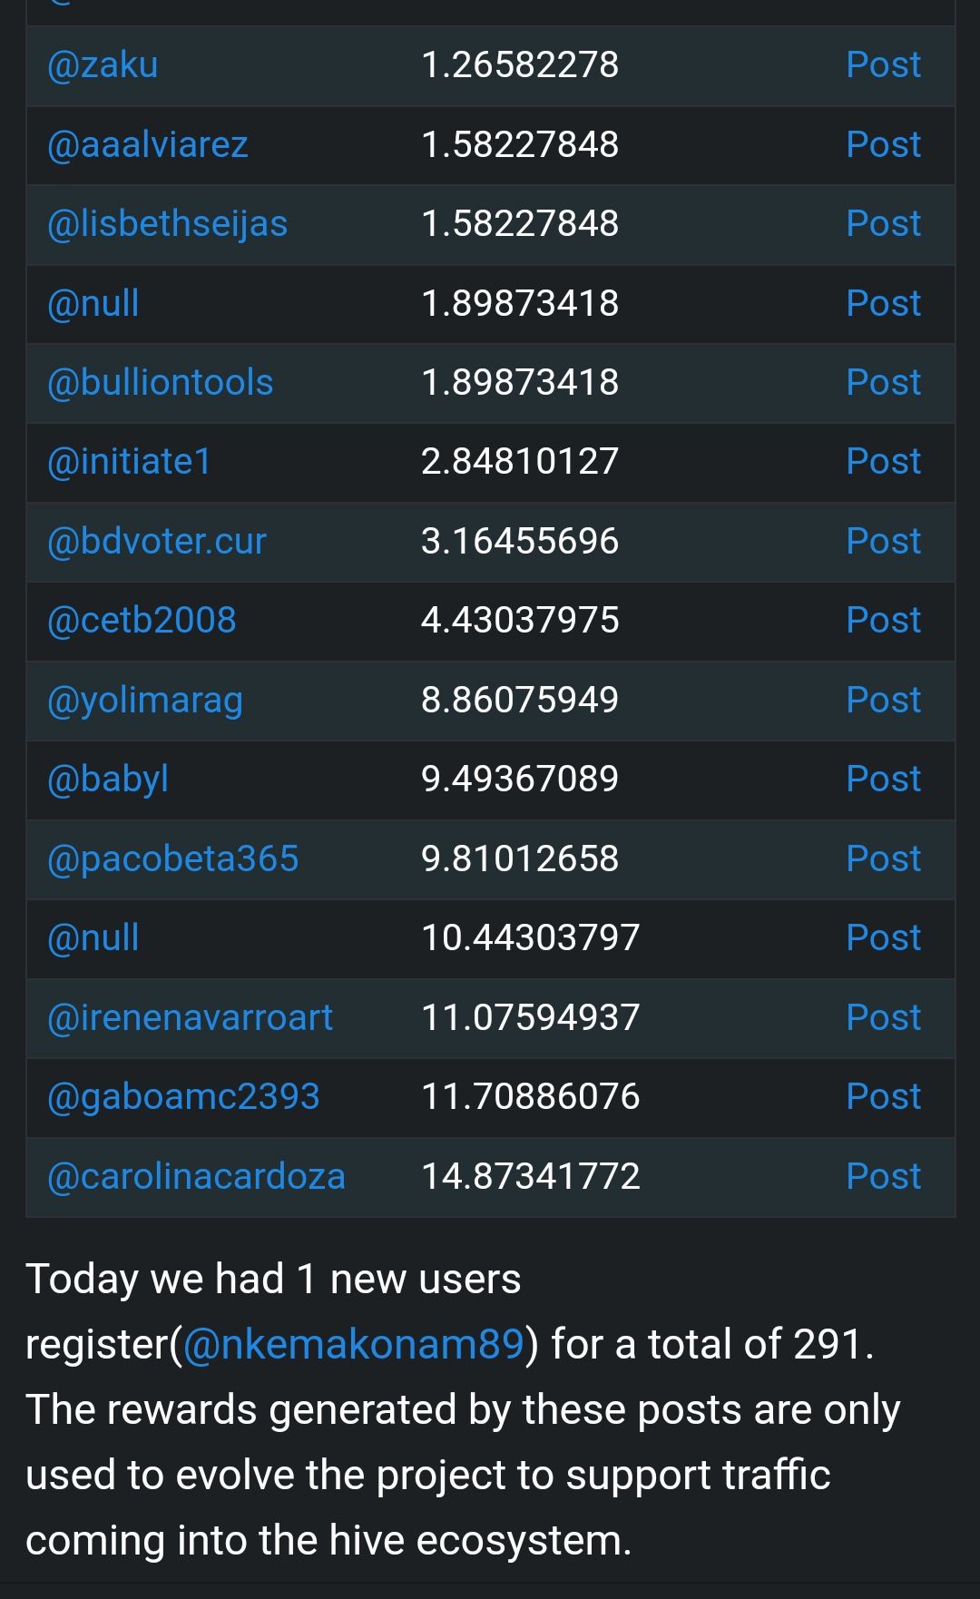Open the Post link for @zaku

883,65
